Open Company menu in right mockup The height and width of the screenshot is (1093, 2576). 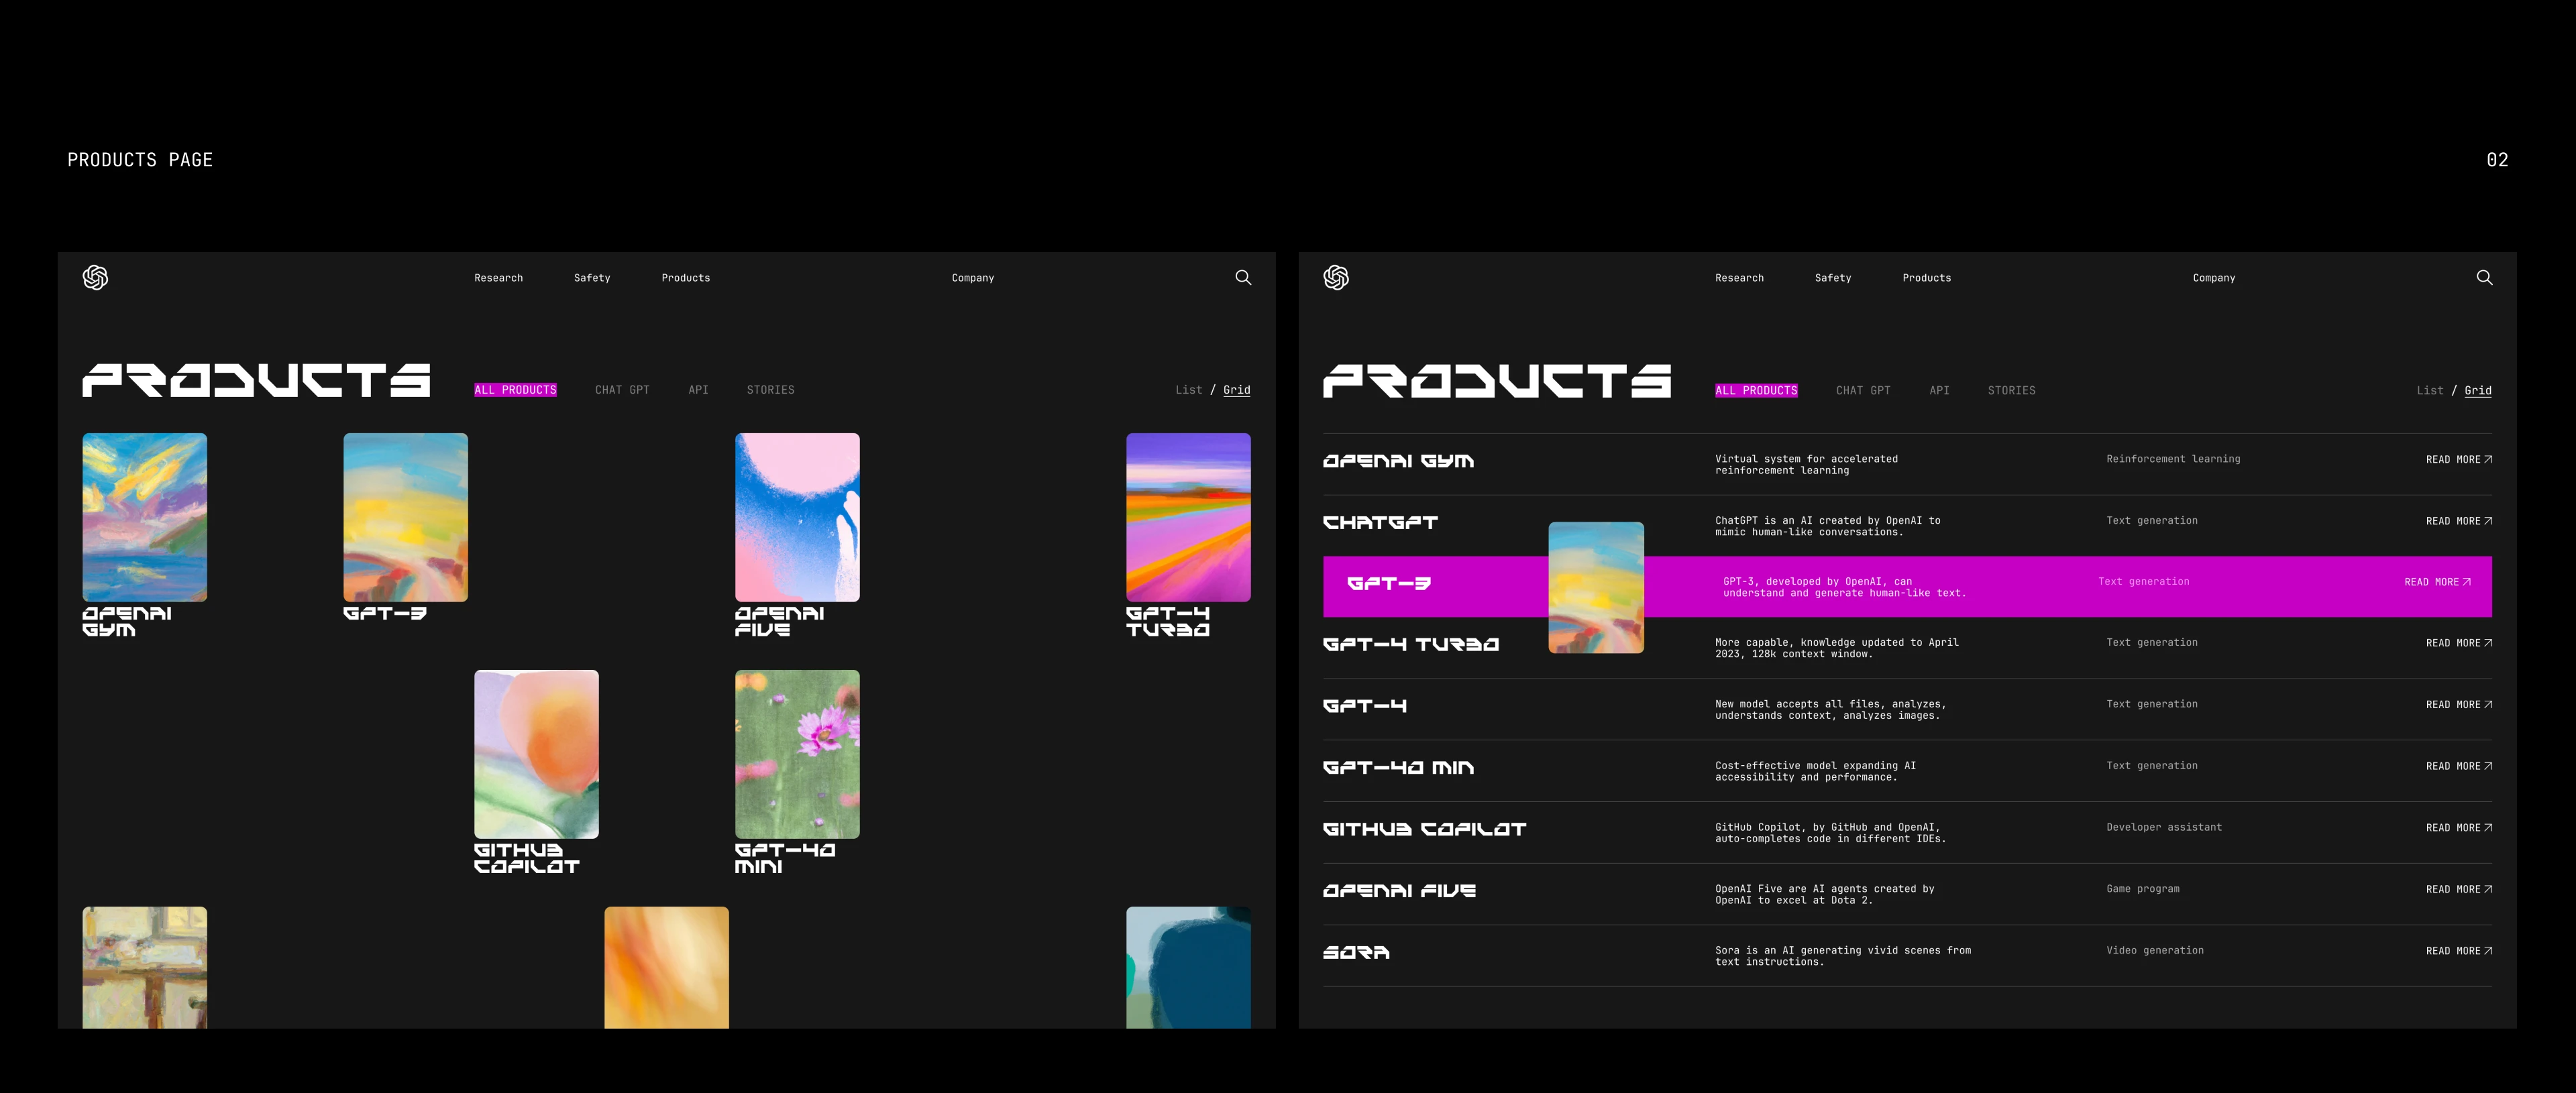pyautogui.click(x=2213, y=278)
